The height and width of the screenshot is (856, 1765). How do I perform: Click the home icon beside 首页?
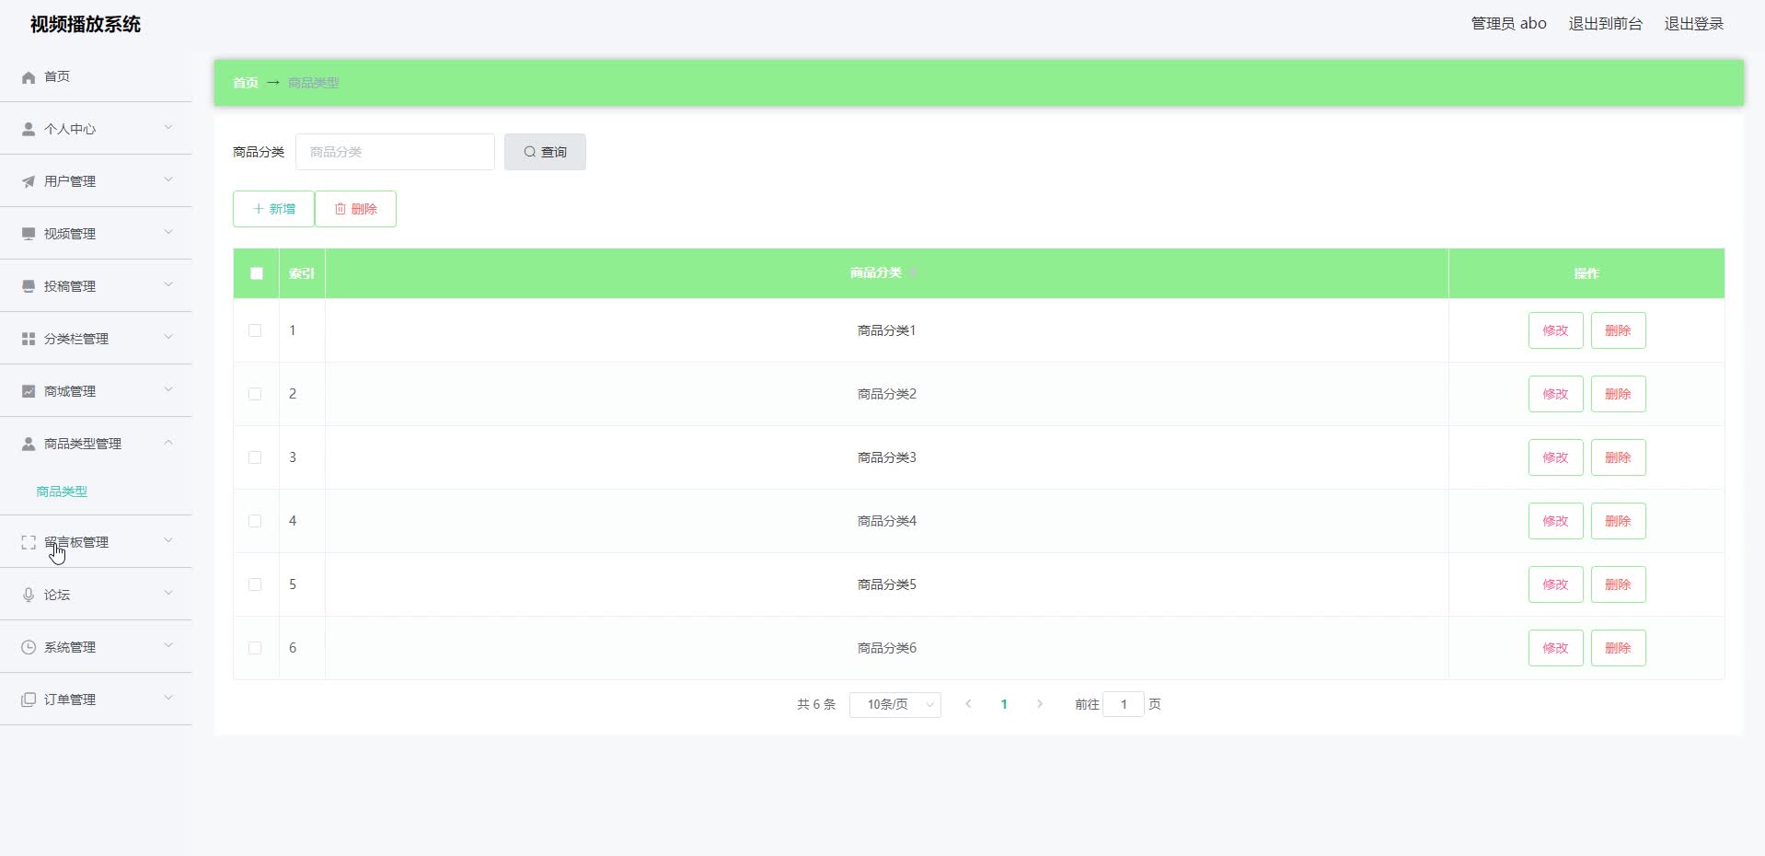coord(29,77)
